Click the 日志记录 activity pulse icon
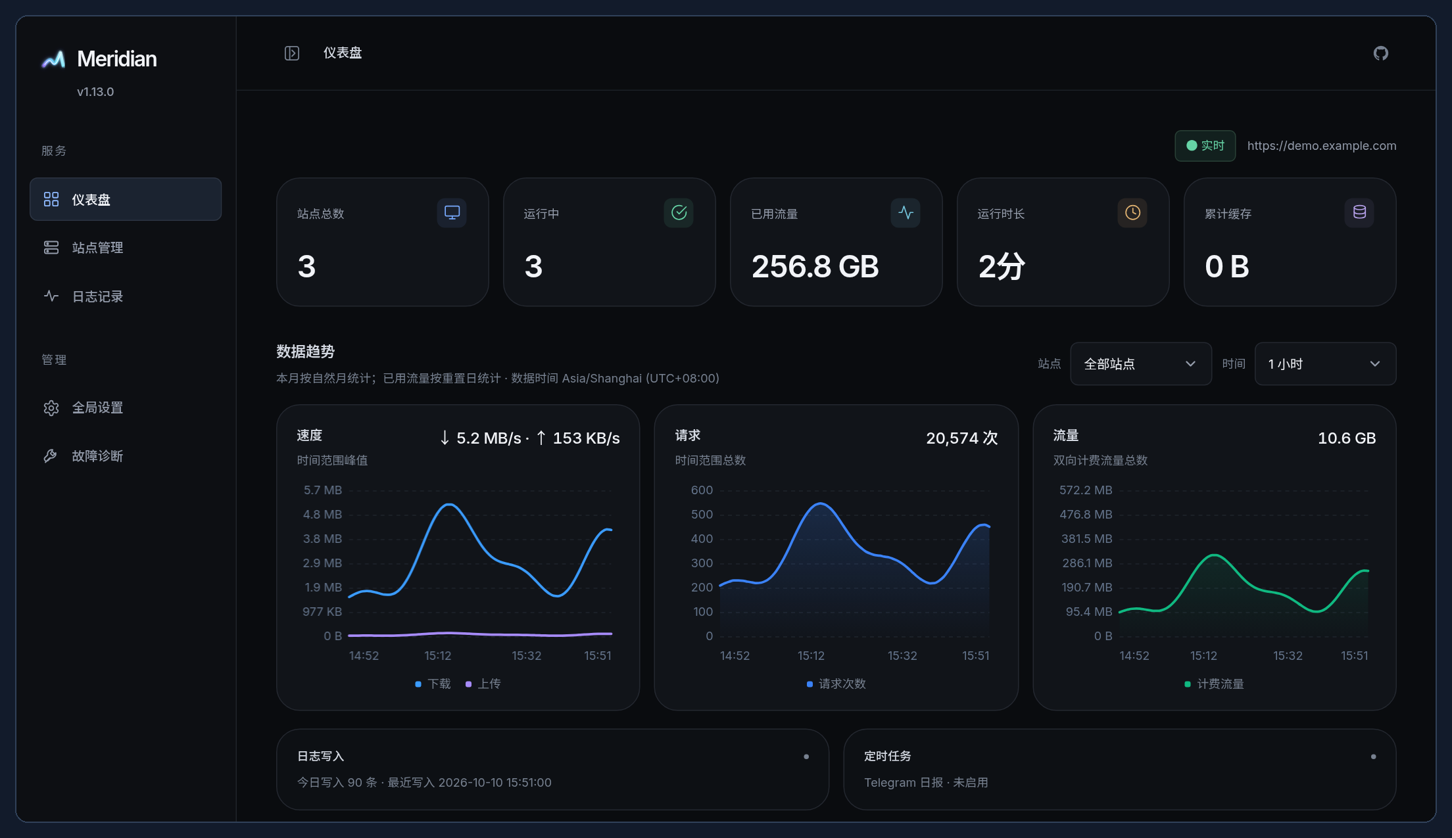 [51, 296]
